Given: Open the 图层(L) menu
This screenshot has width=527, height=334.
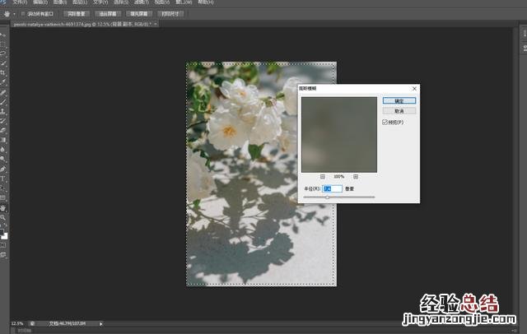Looking at the screenshot, I should pyautogui.click(x=80, y=2).
